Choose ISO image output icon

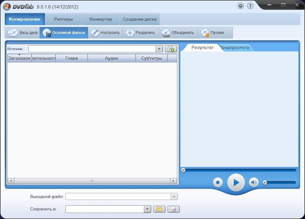pyautogui.click(x=173, y=209)
